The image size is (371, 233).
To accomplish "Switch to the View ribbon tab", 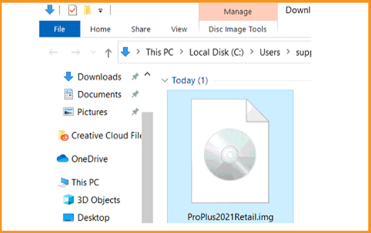I will 179,29.
